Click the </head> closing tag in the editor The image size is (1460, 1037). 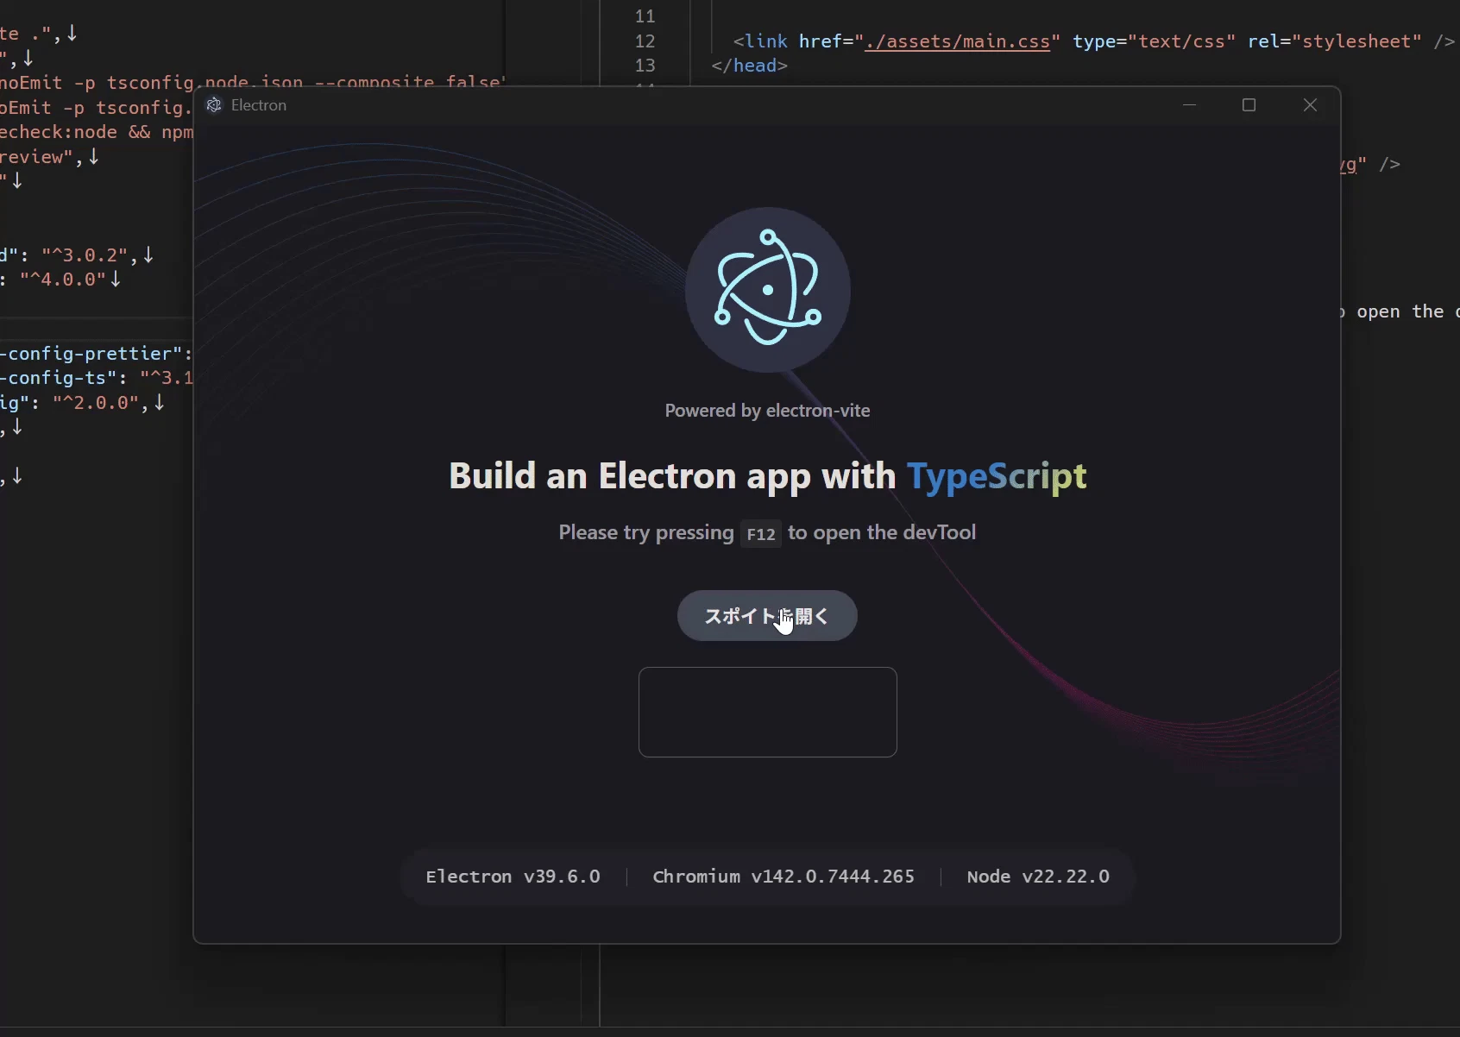[x=750, y=66]
